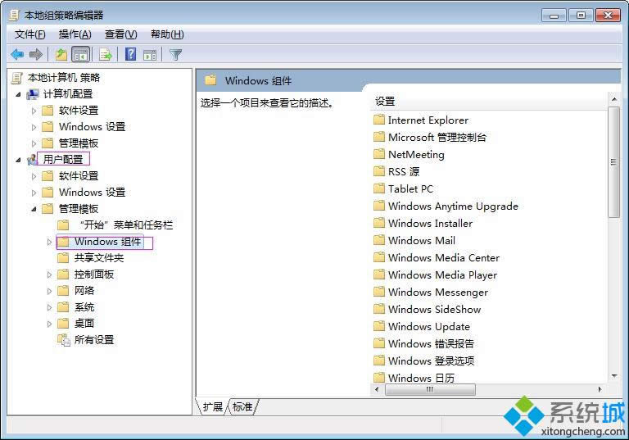Click the Windows Mail folder icon
Viewport: 629px width, 440px height.
click(379, 240)
